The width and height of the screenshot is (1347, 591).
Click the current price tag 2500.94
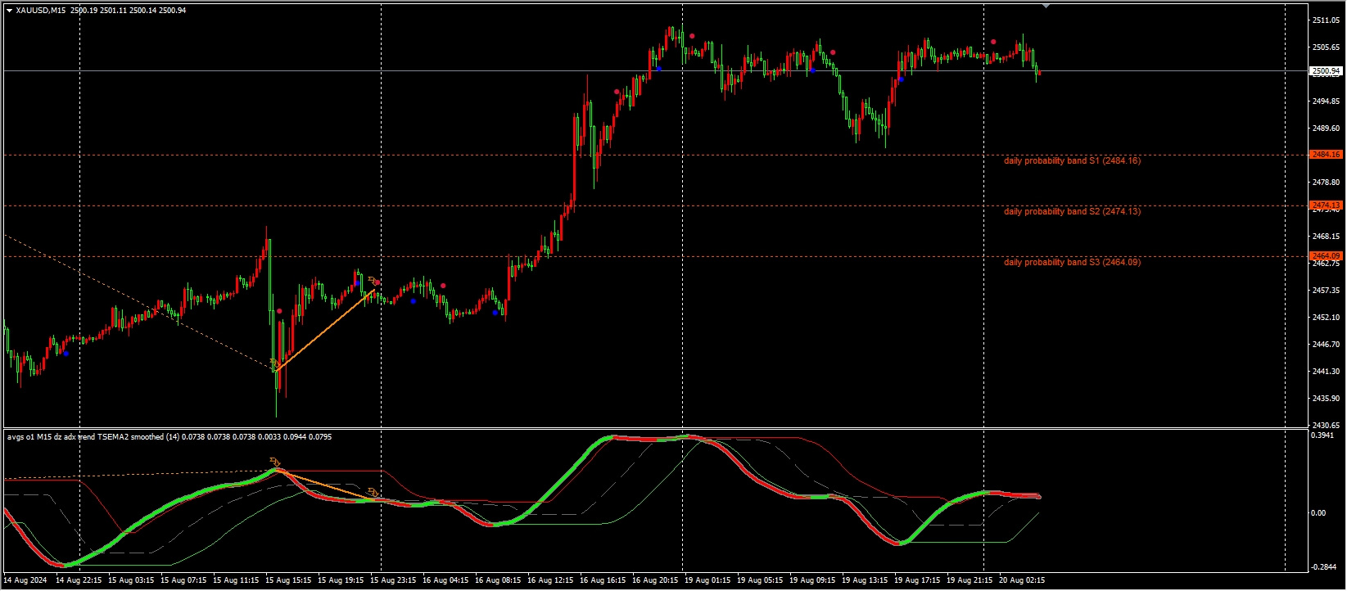click(x=1326, y=71)
